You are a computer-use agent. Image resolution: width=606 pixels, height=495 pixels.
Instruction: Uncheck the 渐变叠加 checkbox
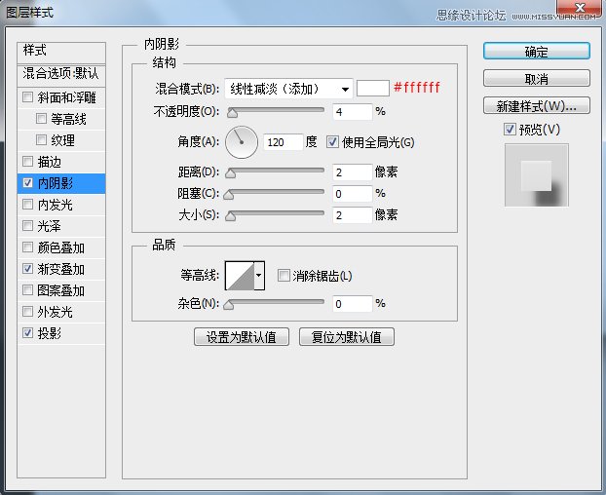pos(28,269)
